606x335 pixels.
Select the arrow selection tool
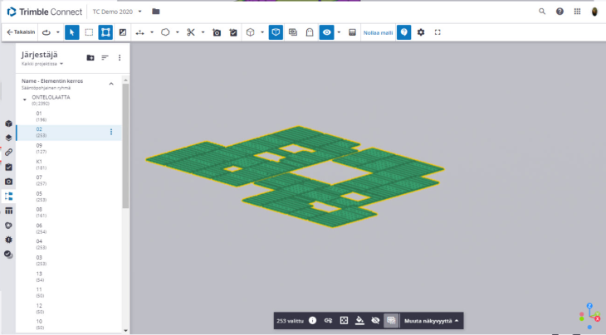pos(72,32)
